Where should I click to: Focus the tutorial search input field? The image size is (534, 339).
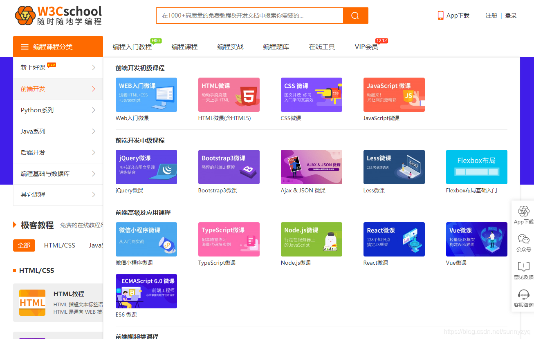coord(249,16)
